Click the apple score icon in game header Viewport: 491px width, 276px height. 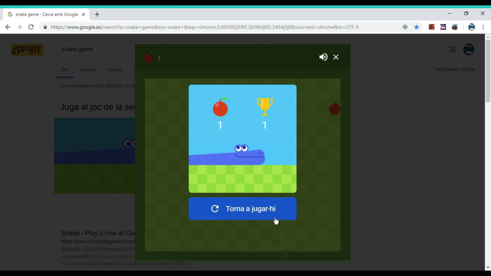point(149,58)
